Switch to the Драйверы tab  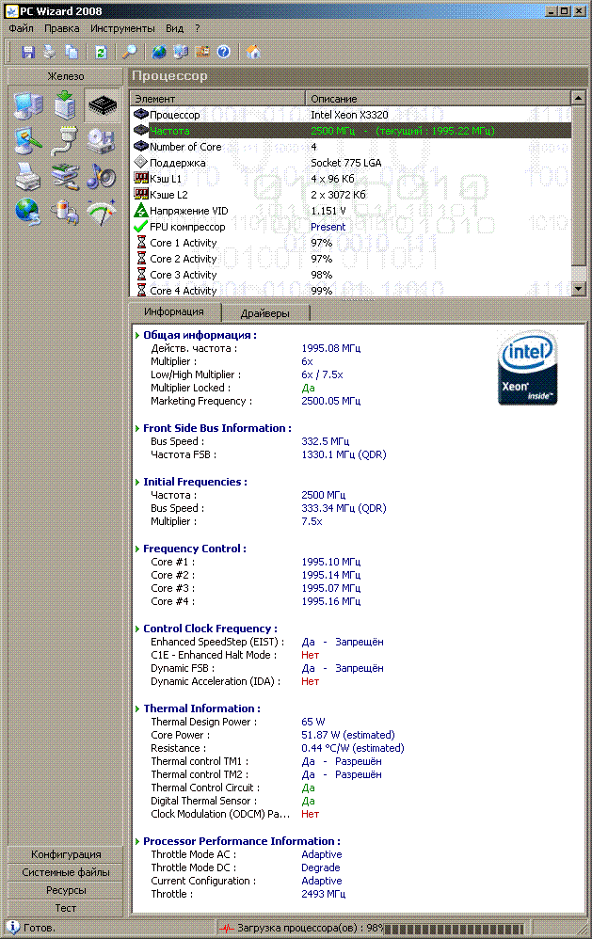pyautogui.click(x=264, y=312)
